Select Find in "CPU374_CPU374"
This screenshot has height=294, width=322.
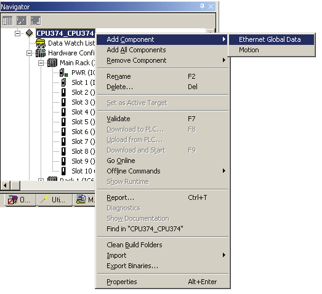tap(162, 229)
